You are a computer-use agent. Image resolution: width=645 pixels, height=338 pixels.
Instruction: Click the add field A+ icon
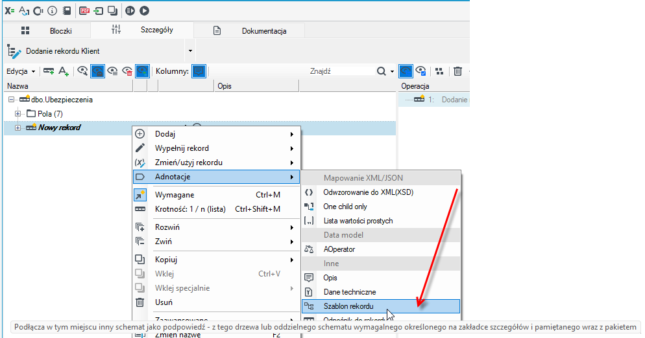[x=64, y=71]
